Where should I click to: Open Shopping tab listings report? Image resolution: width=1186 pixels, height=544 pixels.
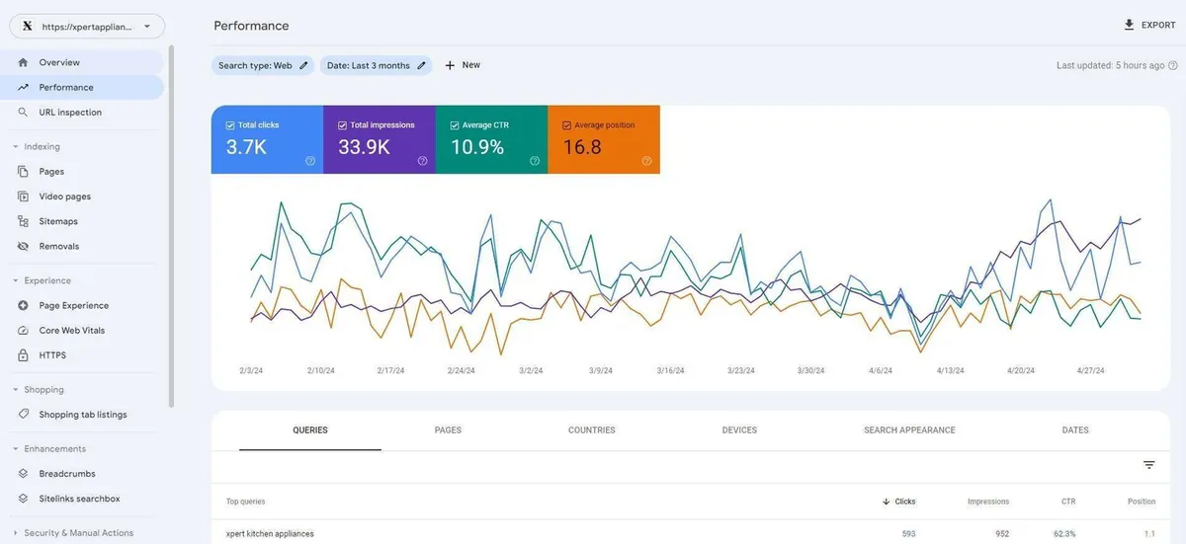(83, 415)
